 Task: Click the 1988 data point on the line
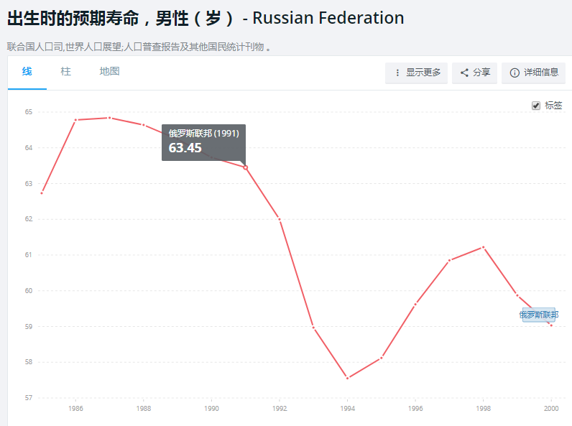tap(144, 125)
